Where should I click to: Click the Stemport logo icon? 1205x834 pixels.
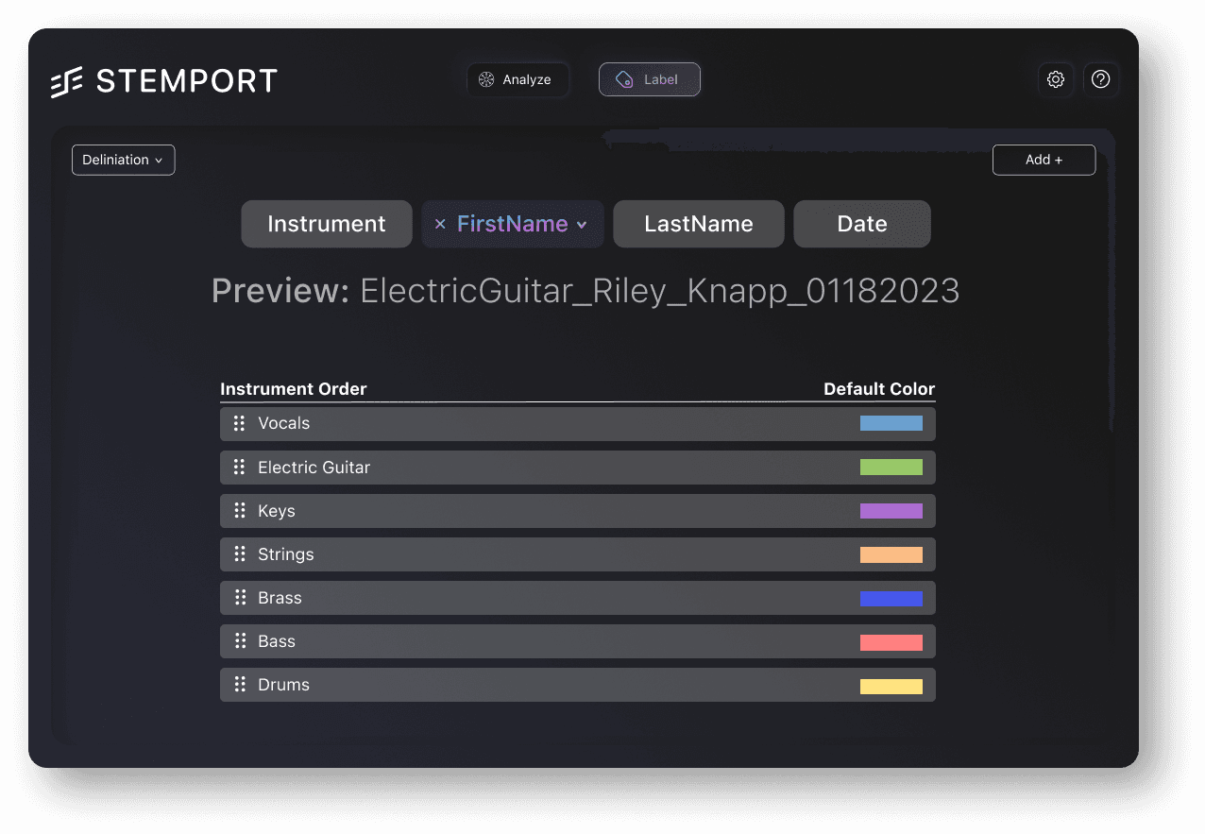point(67,82)
